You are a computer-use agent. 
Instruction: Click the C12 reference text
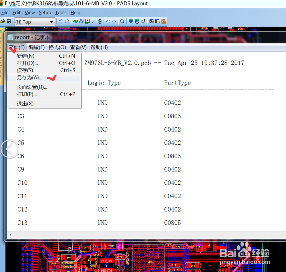tap(22, 209)
